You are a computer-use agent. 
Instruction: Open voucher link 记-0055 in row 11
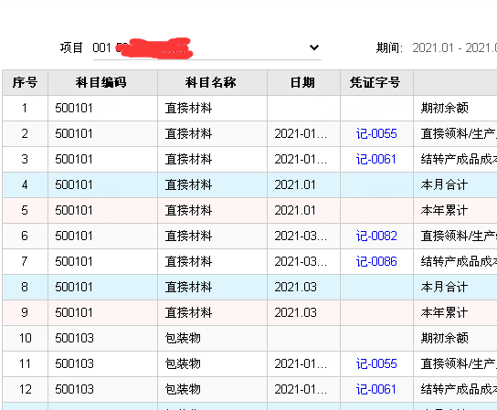[x=376, y=363]
